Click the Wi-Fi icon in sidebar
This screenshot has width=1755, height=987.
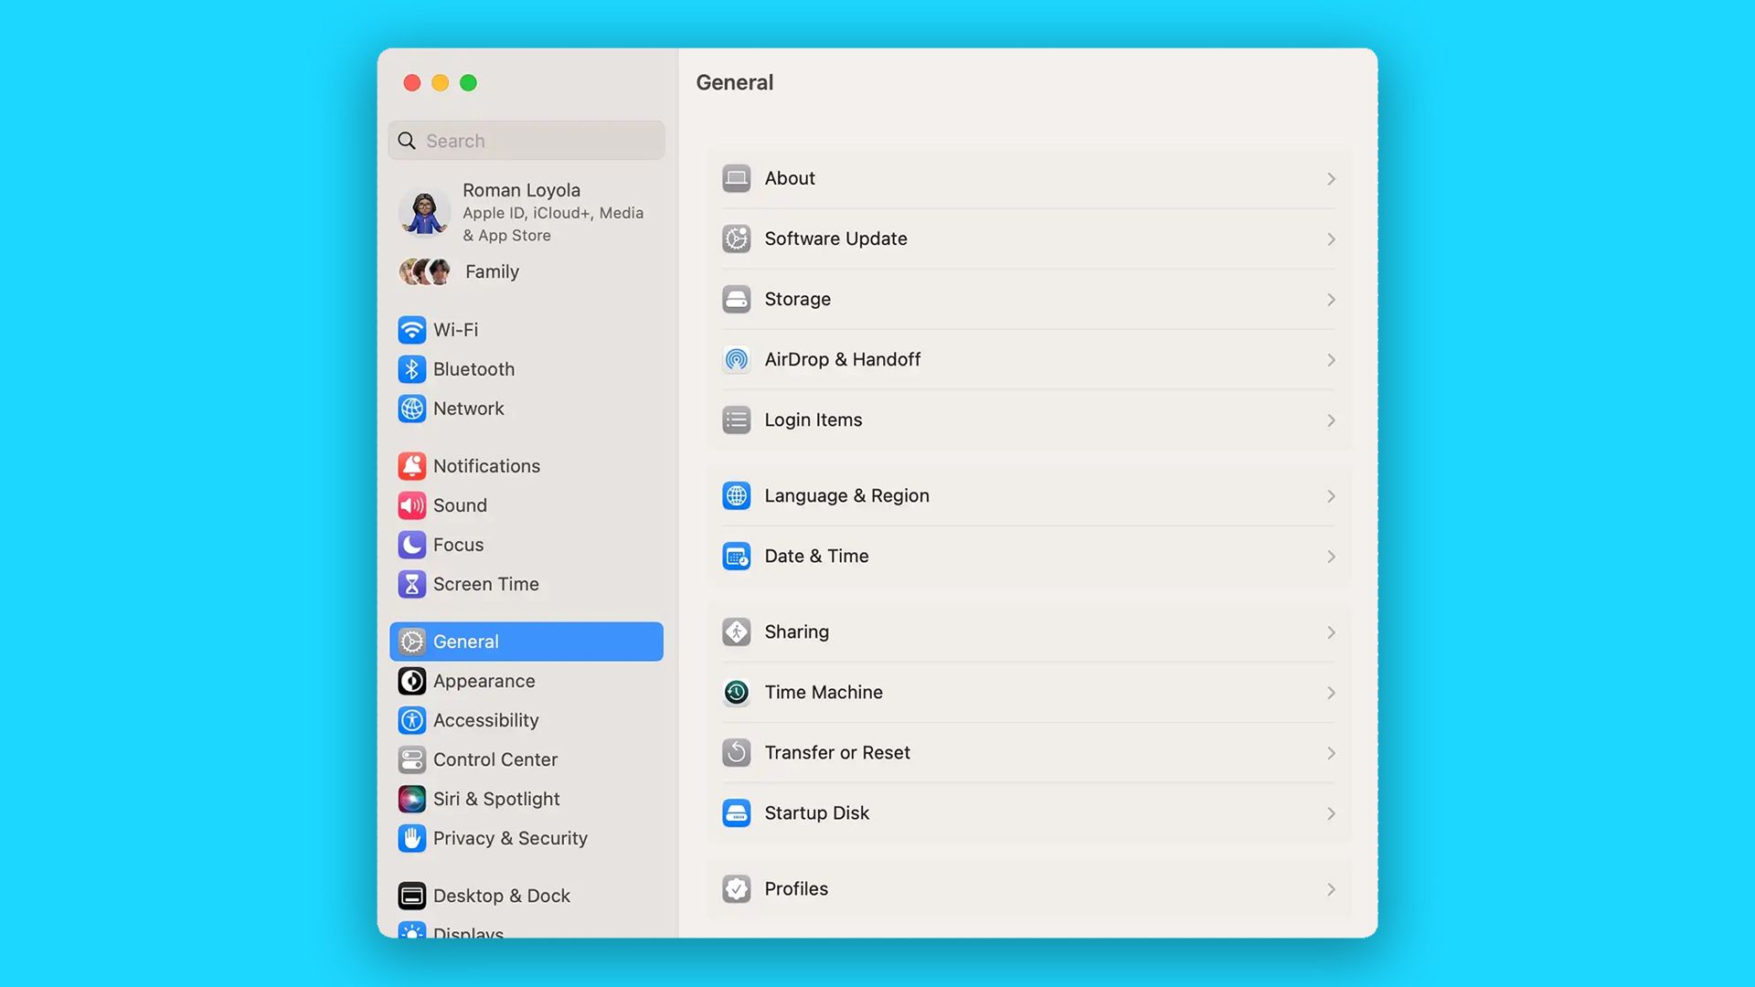[x=411, y=330]
